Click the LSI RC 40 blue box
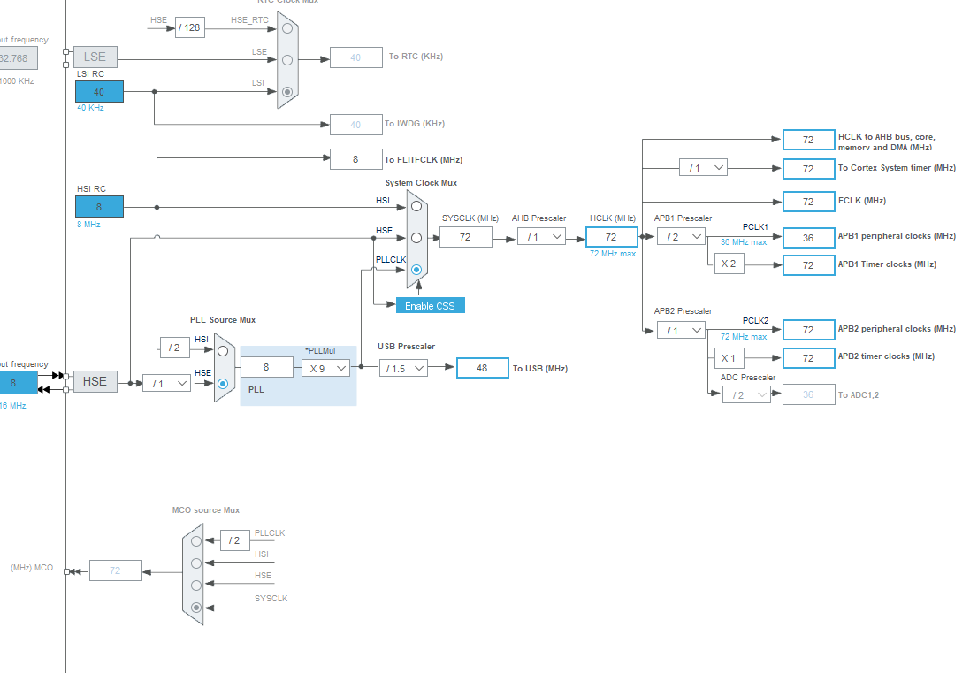 99,91
